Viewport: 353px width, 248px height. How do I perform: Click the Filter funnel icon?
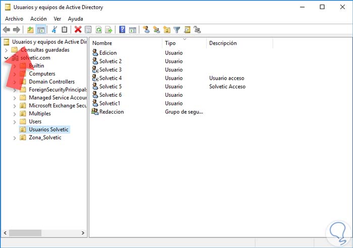[177, 29]
